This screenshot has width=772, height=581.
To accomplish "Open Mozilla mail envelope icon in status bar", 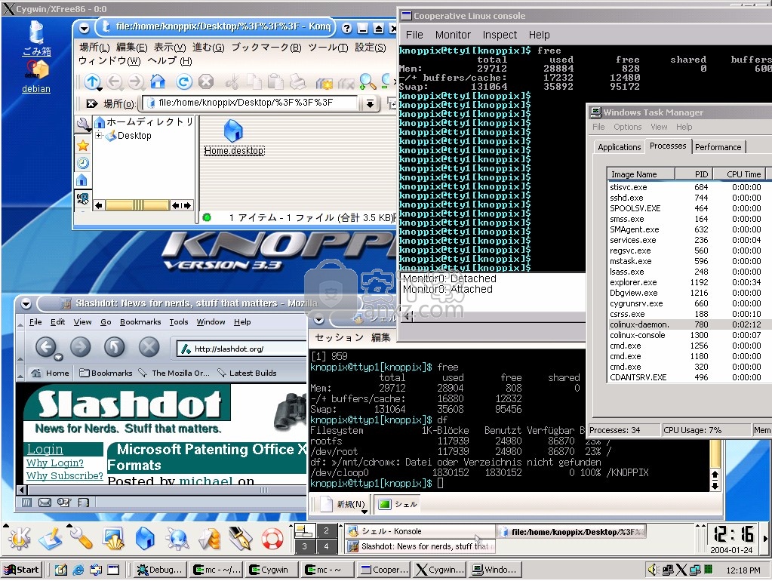I will 45,503.
